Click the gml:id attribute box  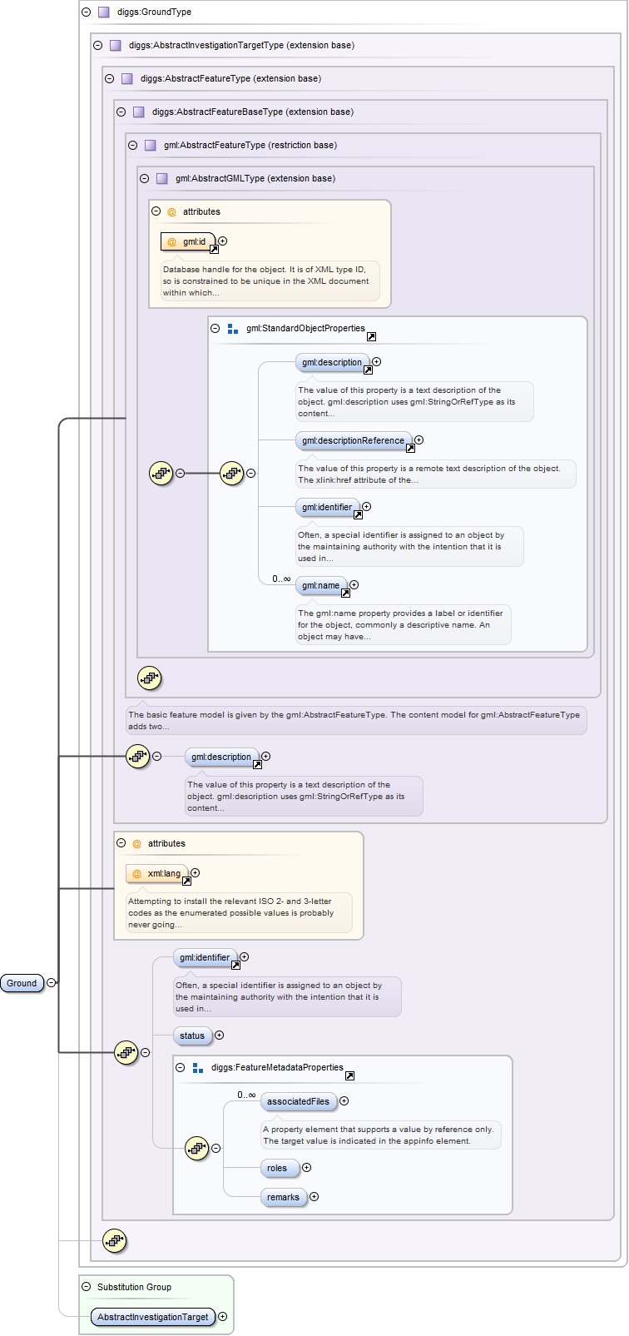(x=188, y=241)
